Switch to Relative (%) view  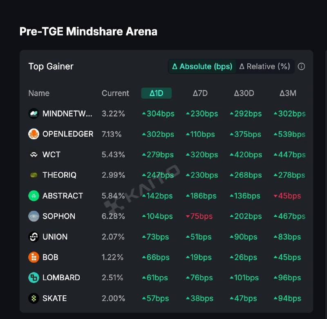pos(264,67)
